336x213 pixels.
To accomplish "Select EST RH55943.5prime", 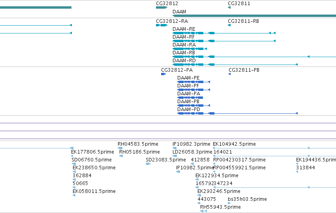I will tap(220, 207).
